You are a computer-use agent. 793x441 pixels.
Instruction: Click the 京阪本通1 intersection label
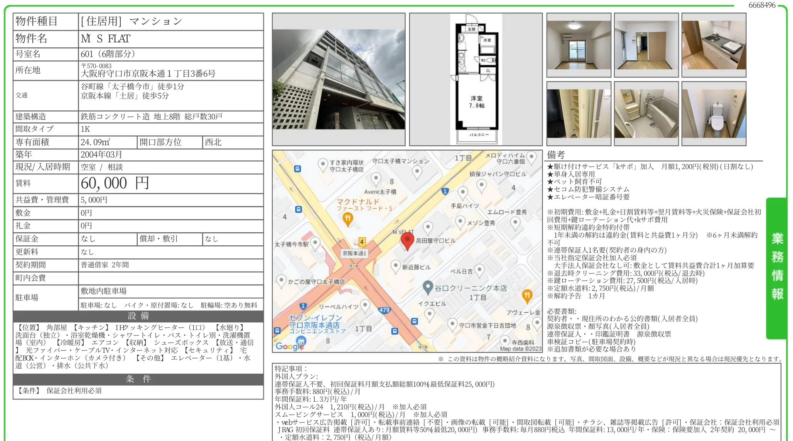point(354,253)
